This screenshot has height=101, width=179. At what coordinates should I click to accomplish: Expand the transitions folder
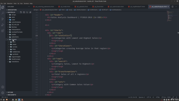(15, 62)
